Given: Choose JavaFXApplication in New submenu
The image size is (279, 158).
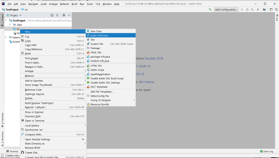Looking at the screenshot, I should pos(111,74).
